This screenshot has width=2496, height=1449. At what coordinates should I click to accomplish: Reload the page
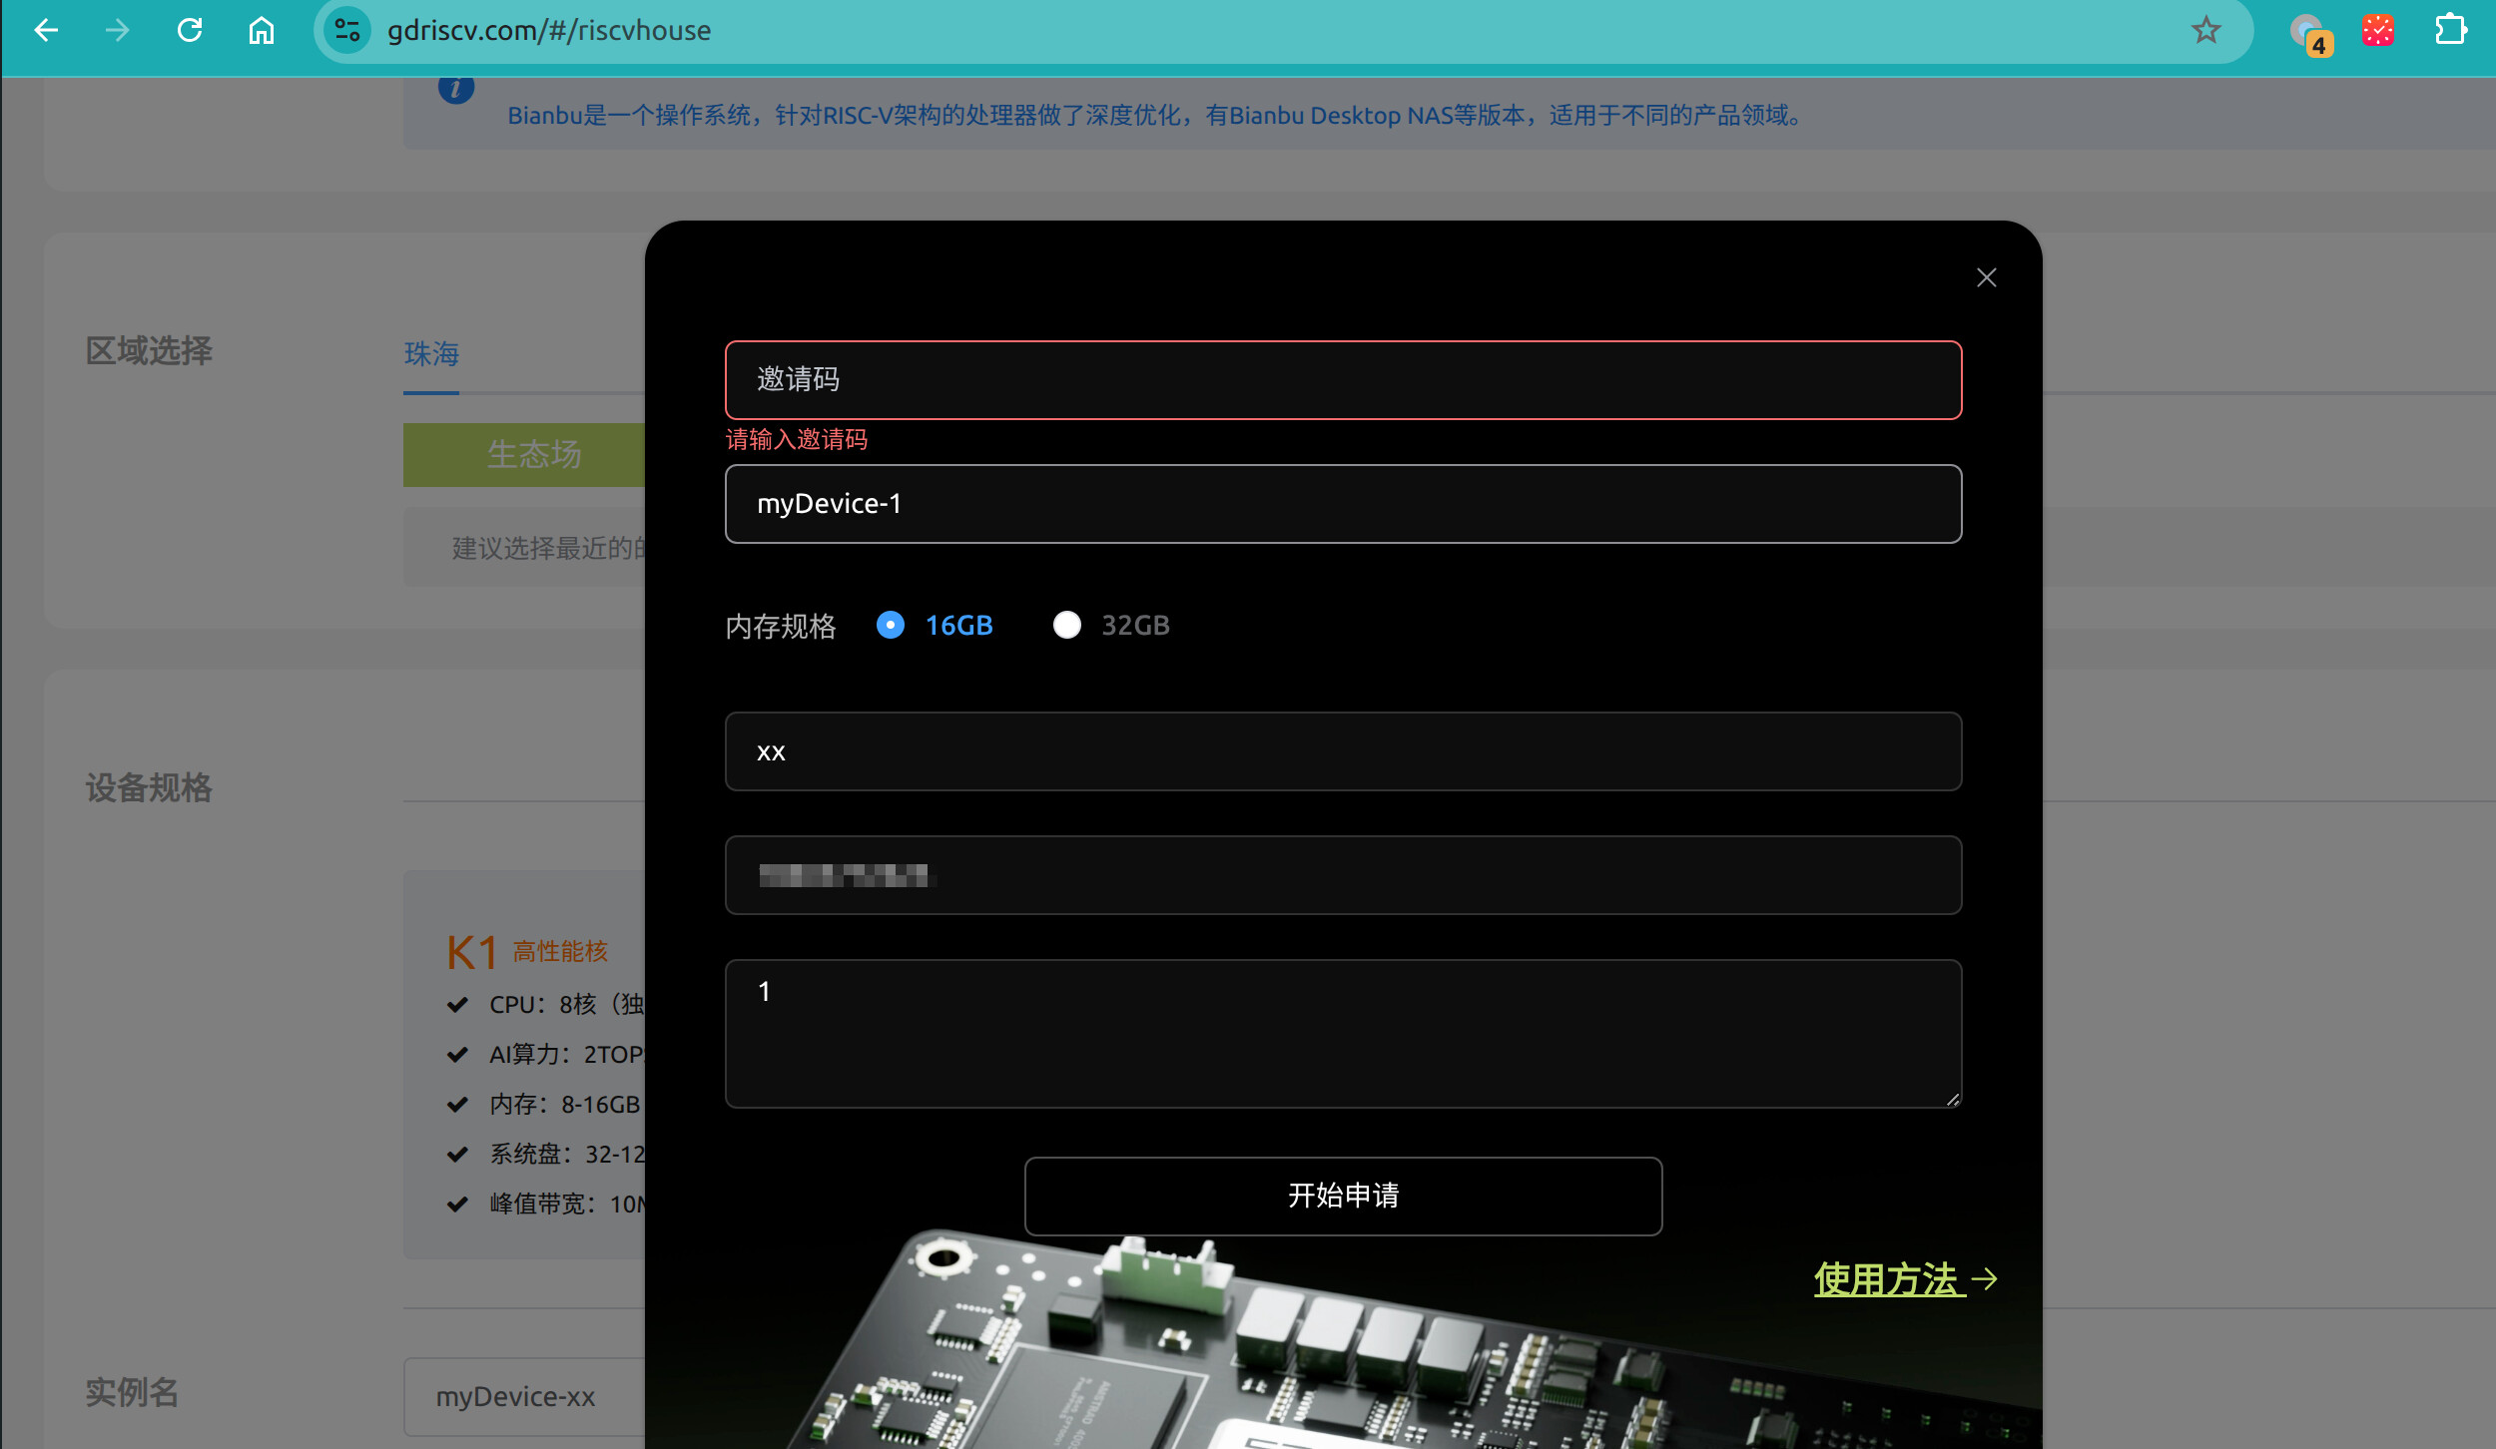190,30
